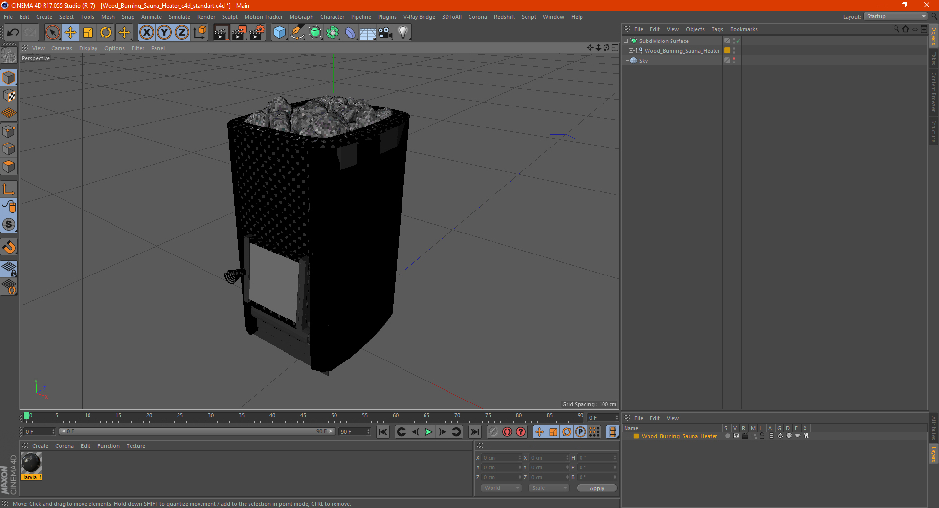
Task: Open viewport Cameras menu
Action: click(62, 48)
